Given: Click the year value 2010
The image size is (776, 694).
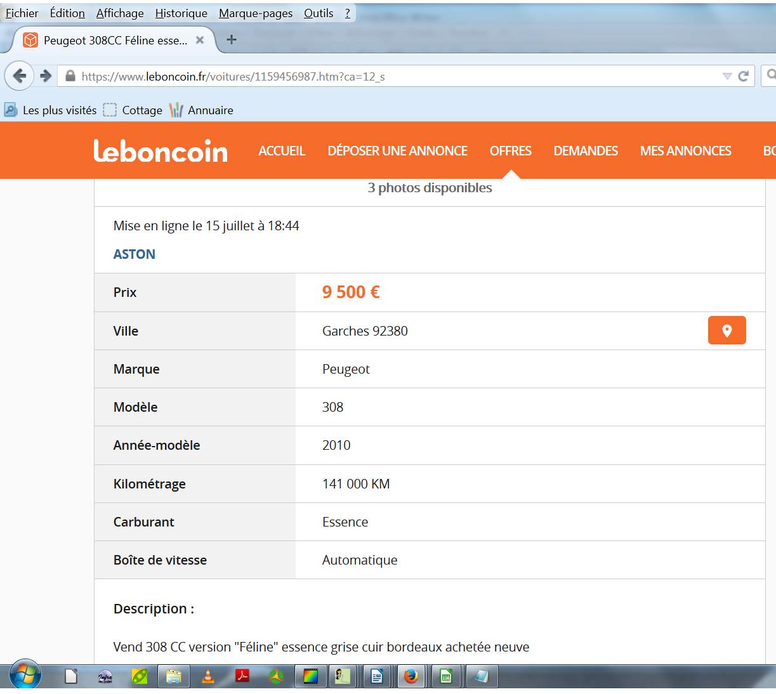Looking at the screenshot, I should (336, 445).
